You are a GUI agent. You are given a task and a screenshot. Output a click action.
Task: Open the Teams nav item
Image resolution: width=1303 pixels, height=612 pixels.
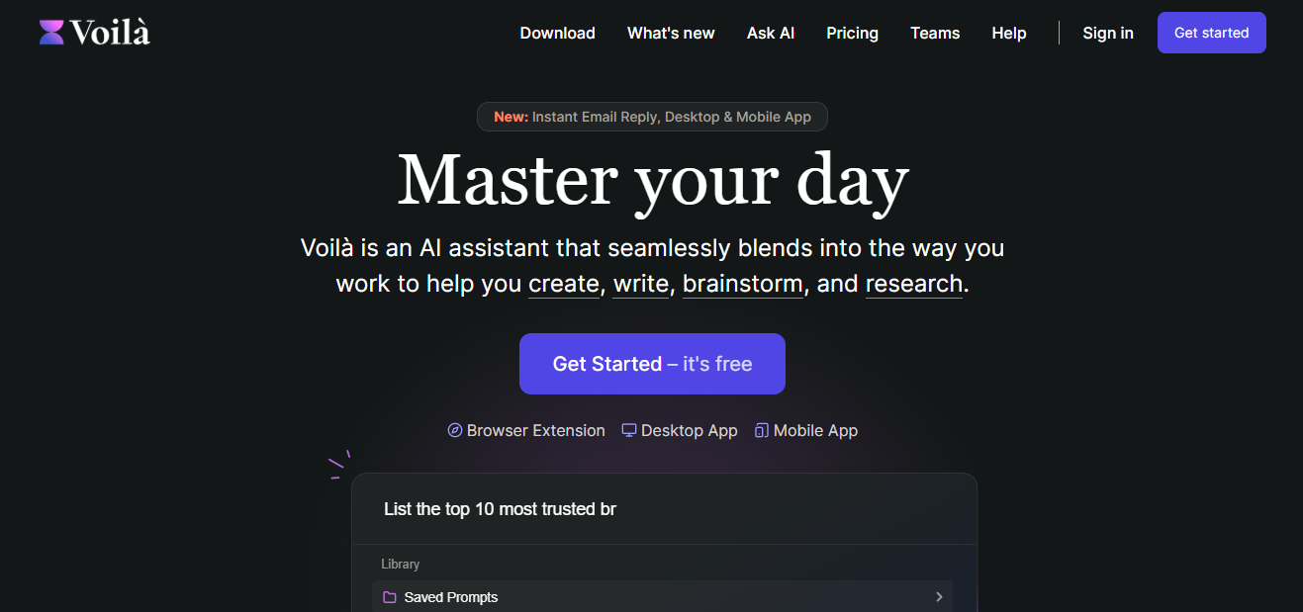(935, 33)
